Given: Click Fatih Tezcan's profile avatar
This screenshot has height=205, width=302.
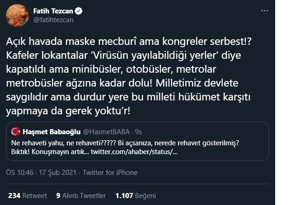Looking at the screenshot, I should click(x=17, y=15).
